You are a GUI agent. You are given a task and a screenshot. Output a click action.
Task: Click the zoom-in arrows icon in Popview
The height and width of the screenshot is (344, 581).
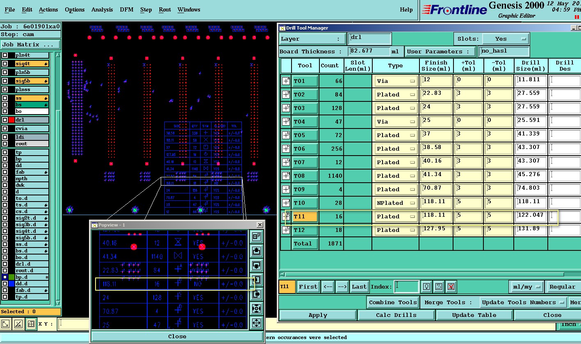tap(257, 308)
